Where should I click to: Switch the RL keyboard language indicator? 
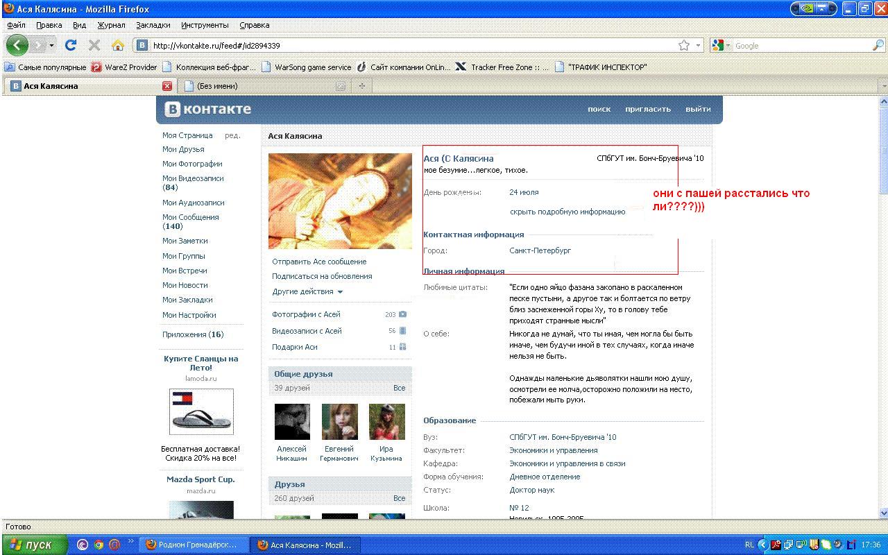click(749, 545)
